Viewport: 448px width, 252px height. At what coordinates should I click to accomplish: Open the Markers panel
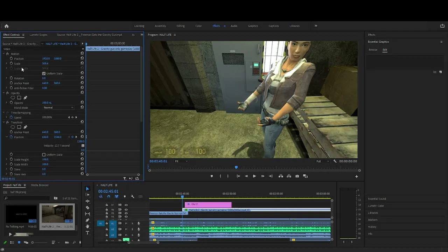[x=373, y=220]
